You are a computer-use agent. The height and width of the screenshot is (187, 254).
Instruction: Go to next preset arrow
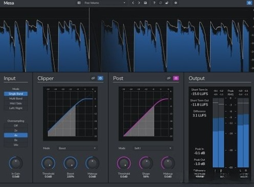click(x=139, y=3)
